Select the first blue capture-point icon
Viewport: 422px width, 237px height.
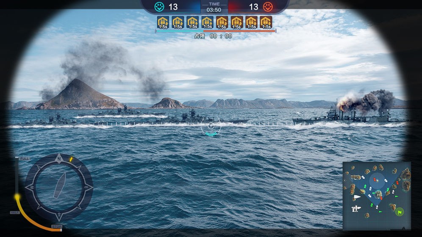[x=163, y=22]
